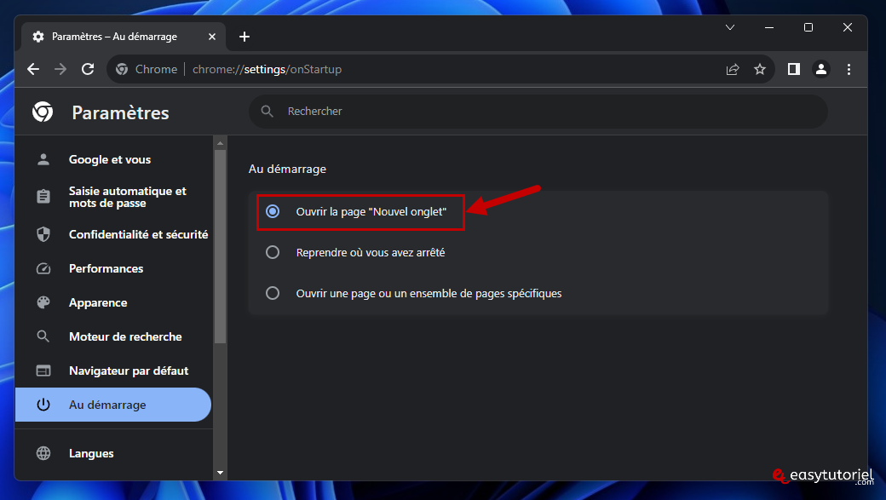Open Navigateur par défaut section

113,371
